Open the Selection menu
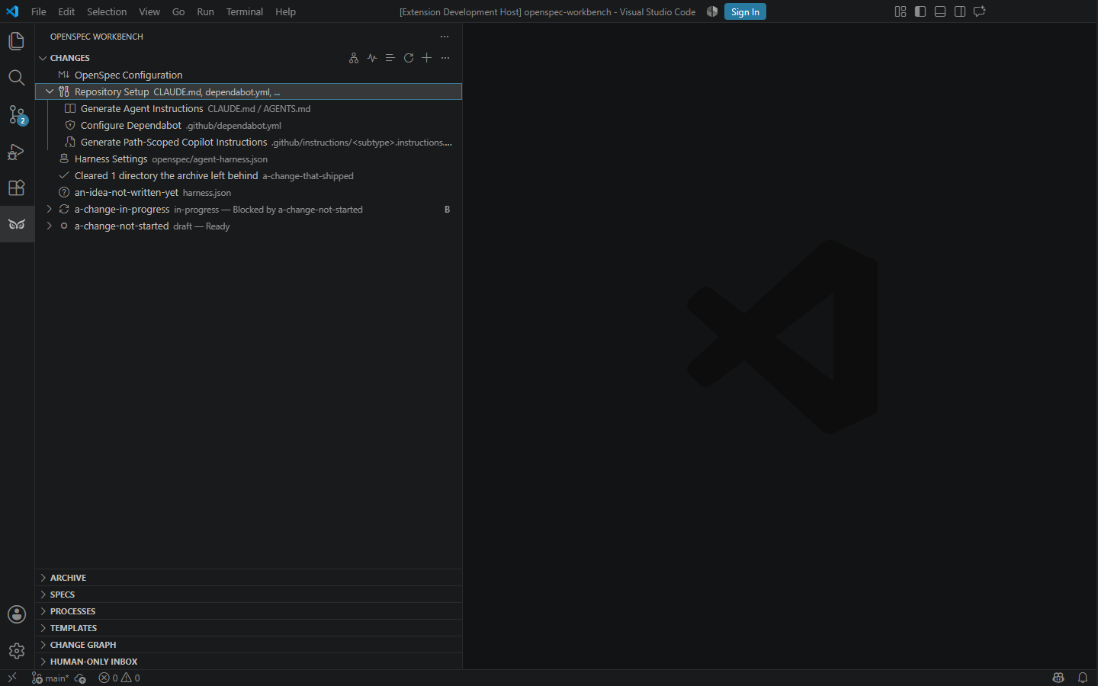 (107, 11)
